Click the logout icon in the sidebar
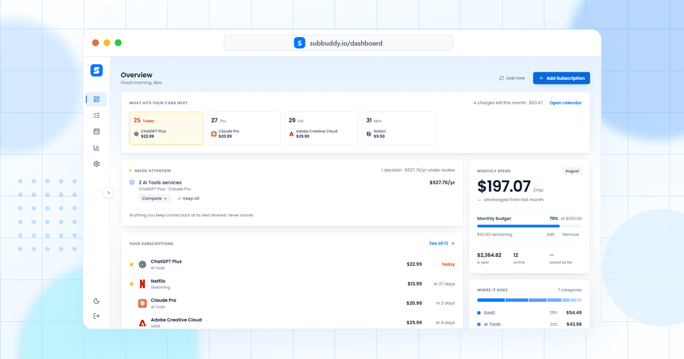 pos(96,316)
